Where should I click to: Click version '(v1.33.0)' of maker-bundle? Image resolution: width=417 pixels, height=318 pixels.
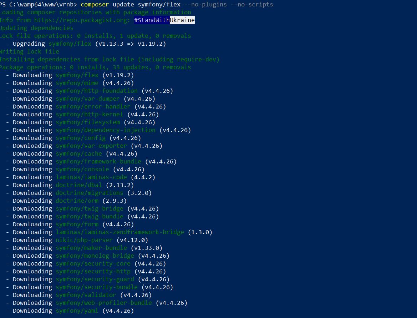[147, 248]
